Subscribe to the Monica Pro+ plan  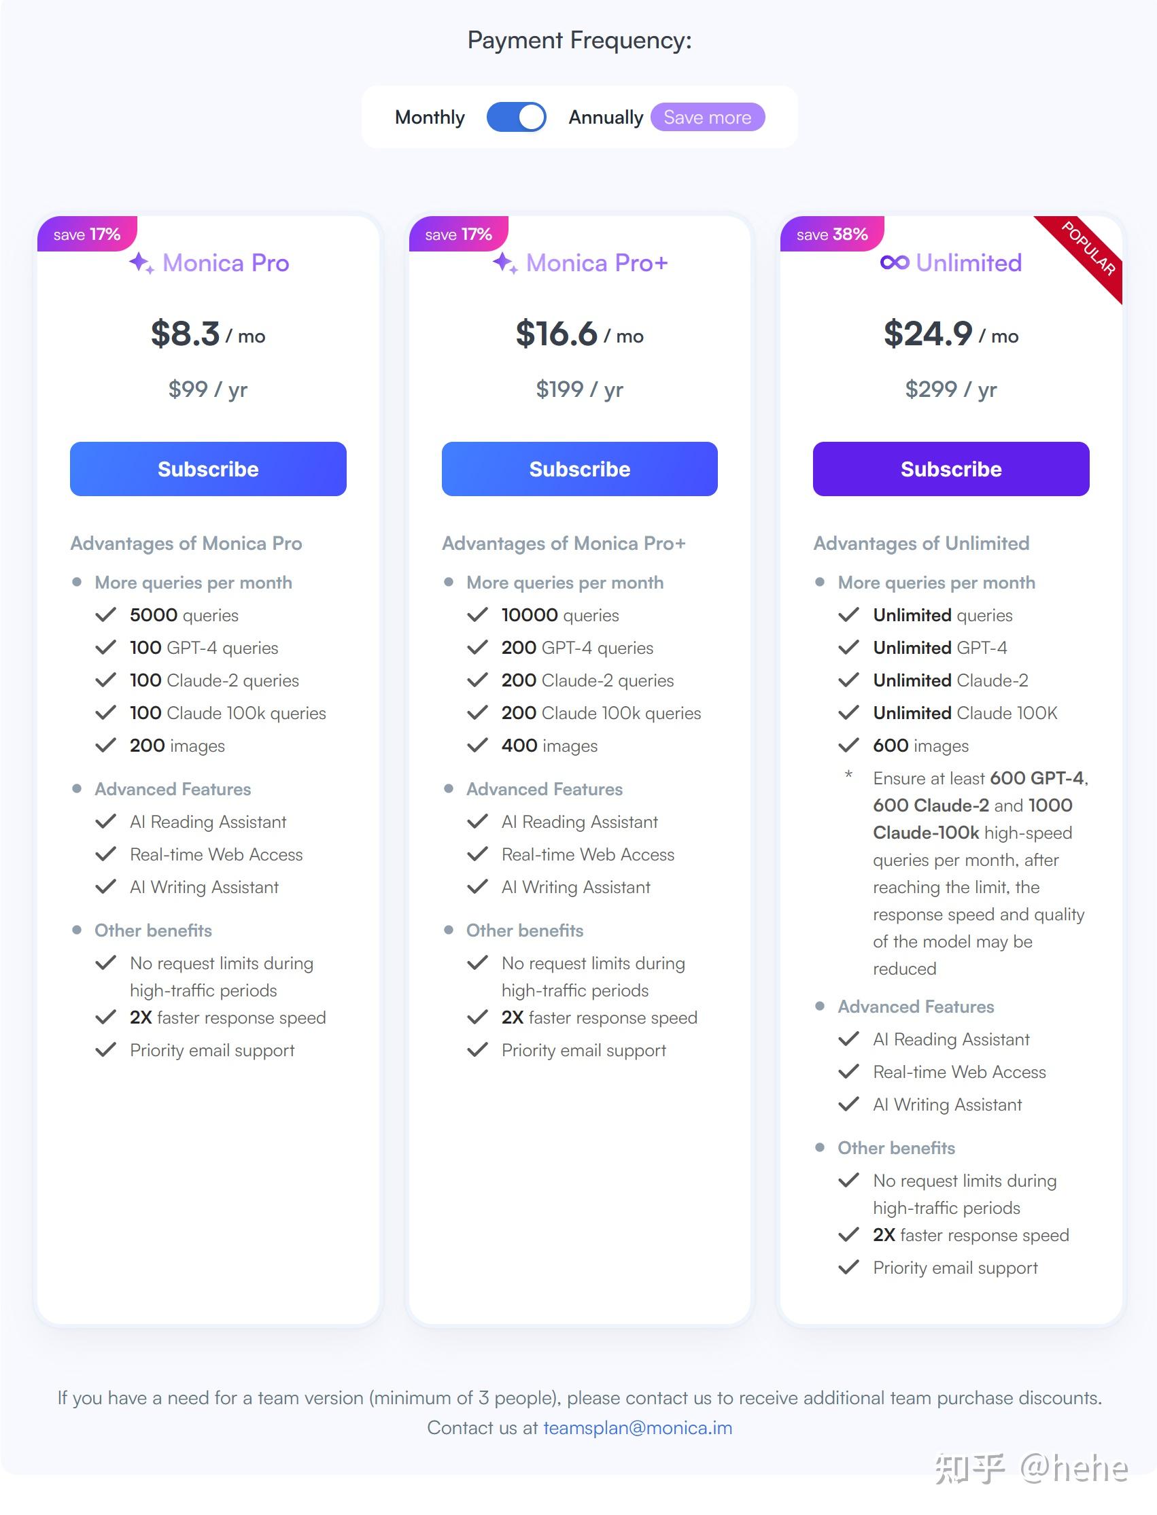pyautogui.click(x=579, y=469)
